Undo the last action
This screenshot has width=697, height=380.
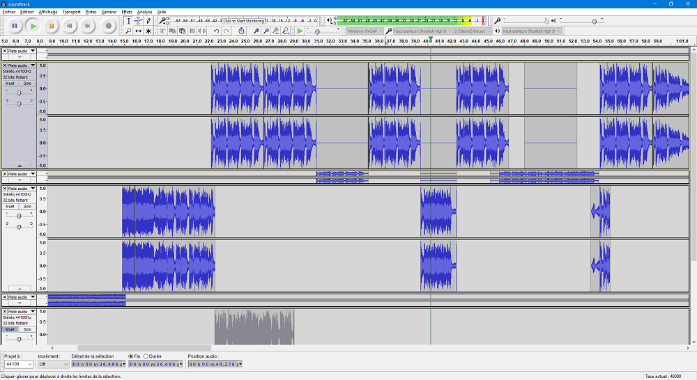[216, 31]
